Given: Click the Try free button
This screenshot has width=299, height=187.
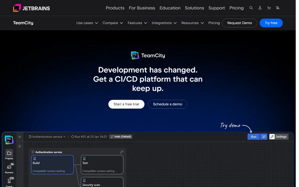Looking at the screenshot, I should (x=271, y=23).
